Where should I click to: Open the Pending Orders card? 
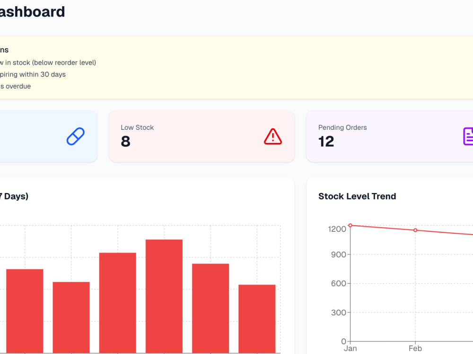point(389,136)
